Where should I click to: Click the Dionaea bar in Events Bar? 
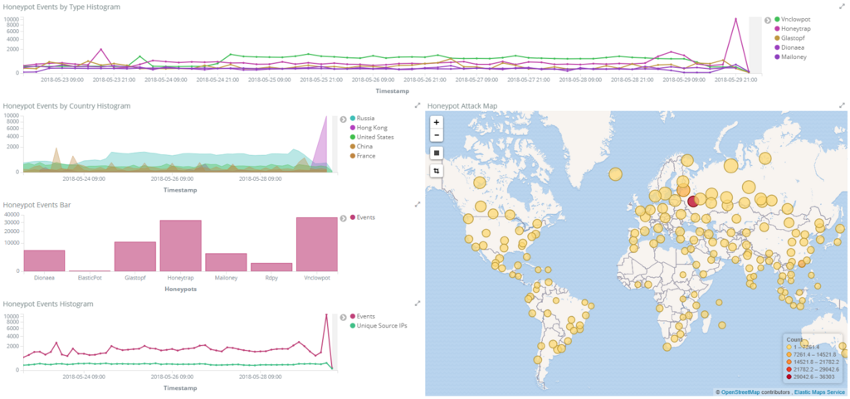click(x=44, y=260)
